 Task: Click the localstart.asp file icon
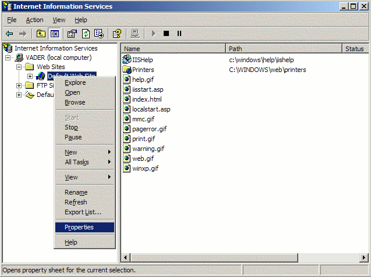[x=127, y=109]
